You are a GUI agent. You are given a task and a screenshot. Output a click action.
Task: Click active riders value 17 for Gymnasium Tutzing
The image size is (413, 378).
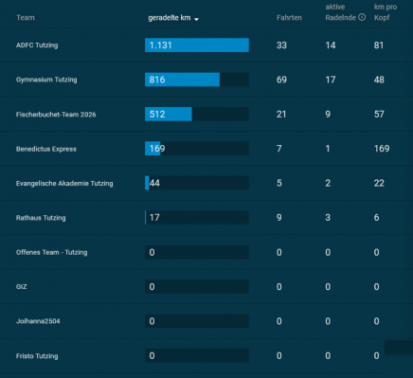point(331,80)
